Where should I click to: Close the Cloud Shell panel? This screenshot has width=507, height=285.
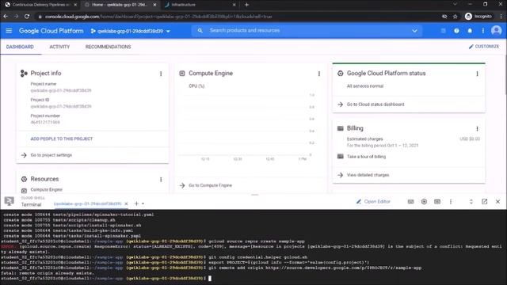[498, 202]
